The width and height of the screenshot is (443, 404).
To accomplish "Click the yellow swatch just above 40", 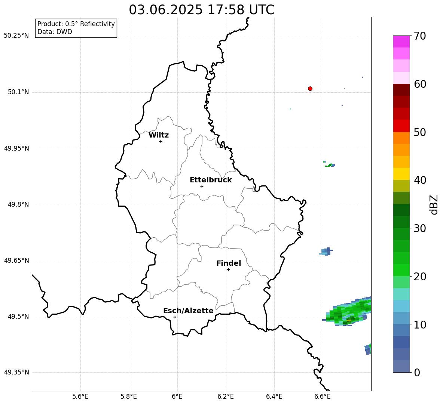I will point(401,174).
